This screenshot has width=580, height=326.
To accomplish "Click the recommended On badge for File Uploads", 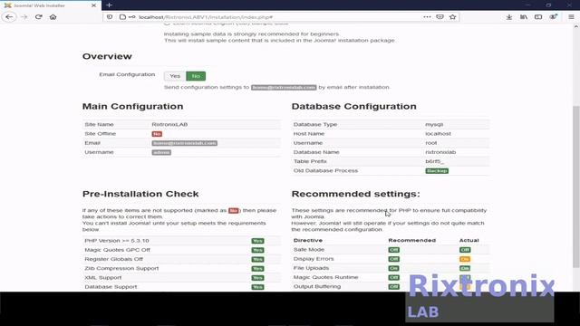I will (x=393, y=268).
